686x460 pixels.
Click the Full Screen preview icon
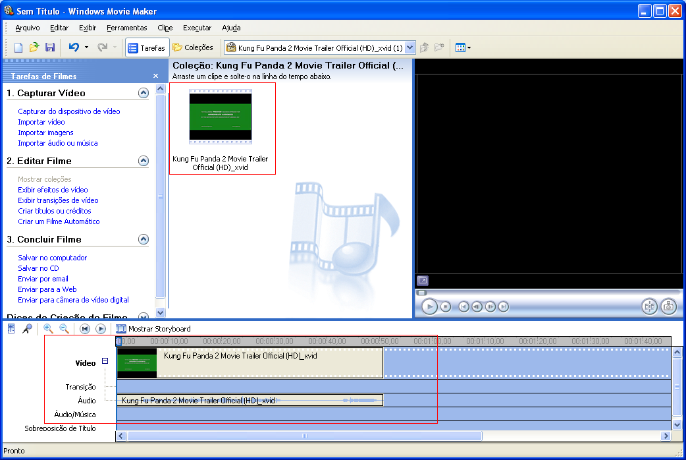pyautogui.click(x=423, y=280)
